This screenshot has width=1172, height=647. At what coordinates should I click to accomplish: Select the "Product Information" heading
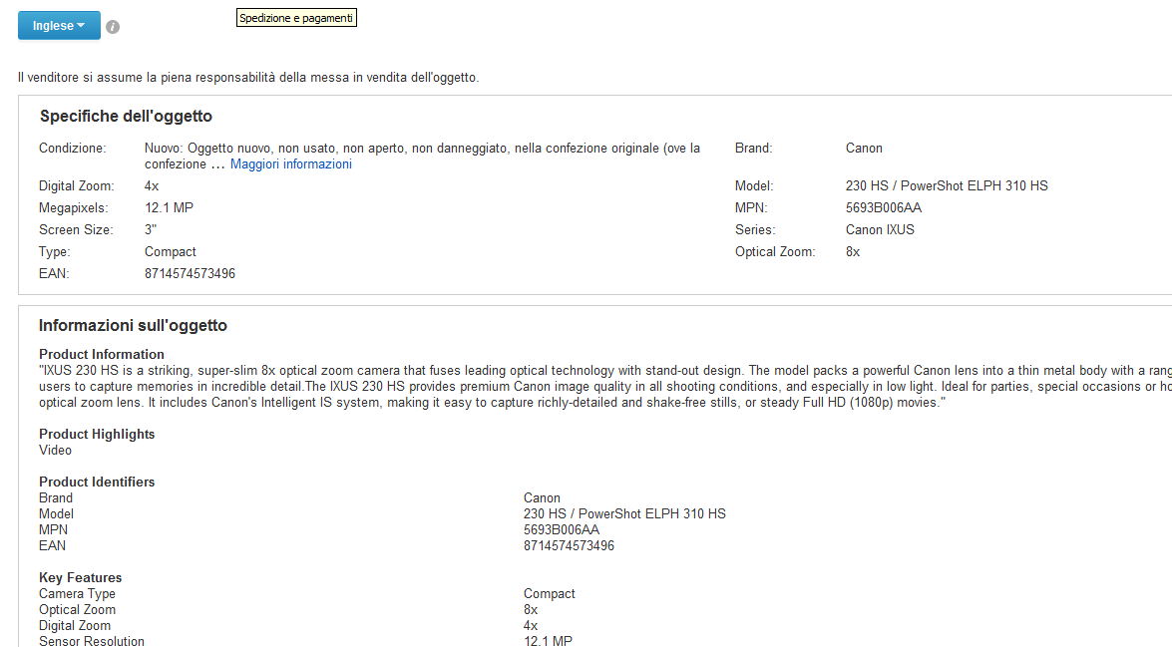(x=102, y=354)
